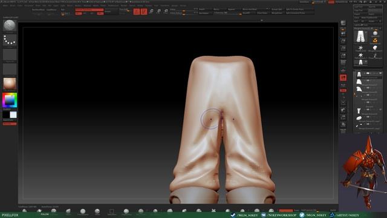Click the Load Tool button
387x218 pixels.
click(360, 7)
